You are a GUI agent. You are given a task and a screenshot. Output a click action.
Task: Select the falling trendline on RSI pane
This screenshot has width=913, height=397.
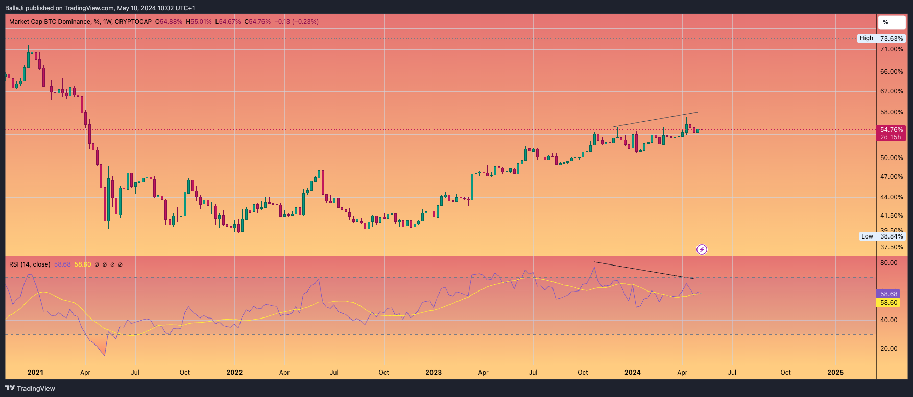pyautogui.click(x=644, y=271)
